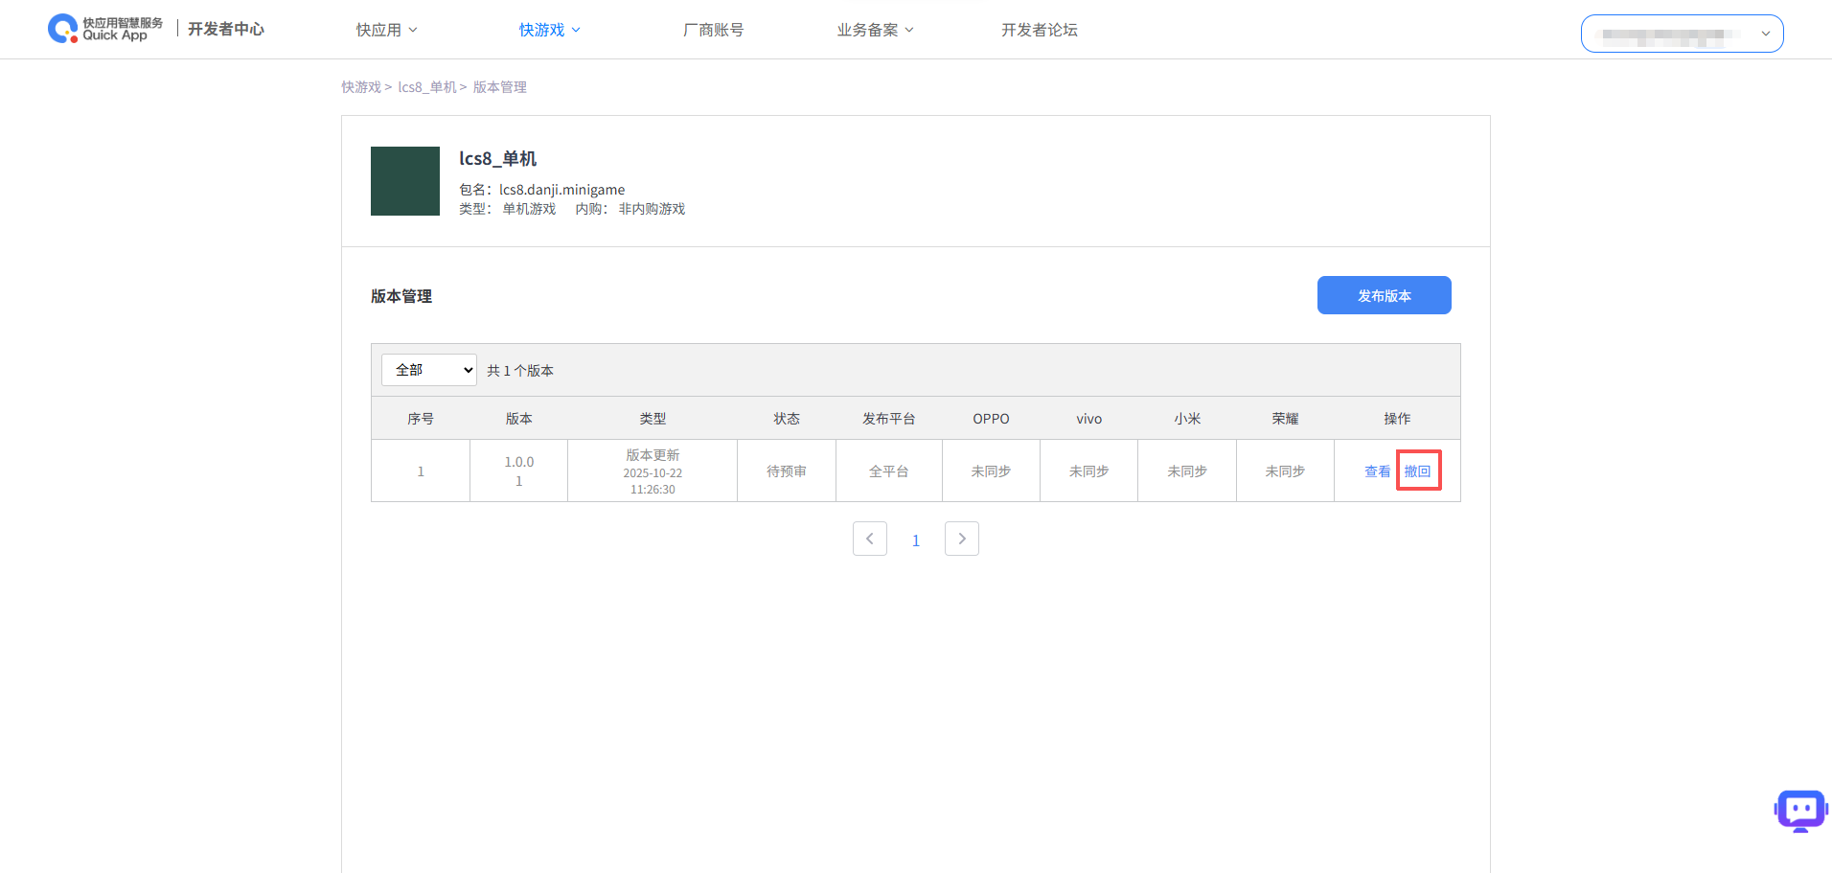Click the 版本管理 breadcrumb item
The width and height of the screenshot is (1832, 873).
499,87
